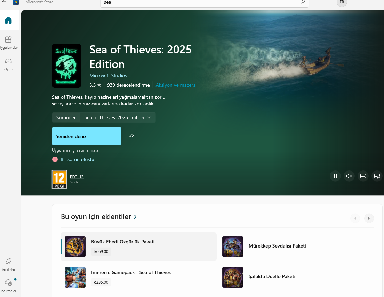
Task: Toggle trailer subtitles
Action: coord(363,176)
